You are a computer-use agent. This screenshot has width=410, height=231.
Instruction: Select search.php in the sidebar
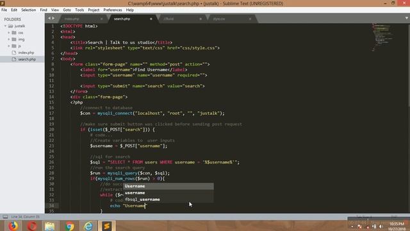click(x=27, y=59)
